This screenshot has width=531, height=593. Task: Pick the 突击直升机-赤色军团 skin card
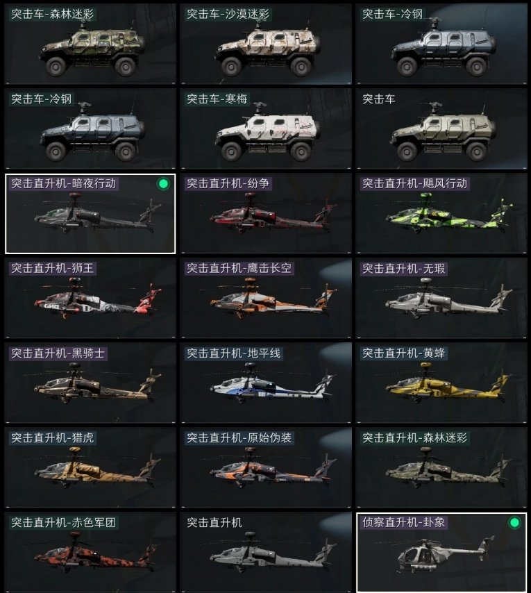point(90,552)
